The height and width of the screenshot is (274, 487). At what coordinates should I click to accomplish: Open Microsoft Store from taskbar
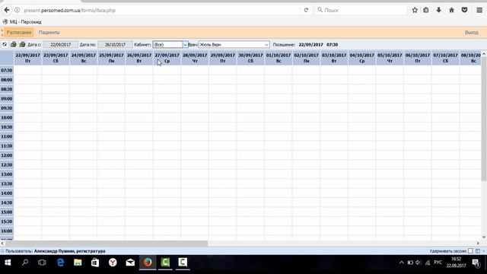pyautogui.click(x=95, y=263)
